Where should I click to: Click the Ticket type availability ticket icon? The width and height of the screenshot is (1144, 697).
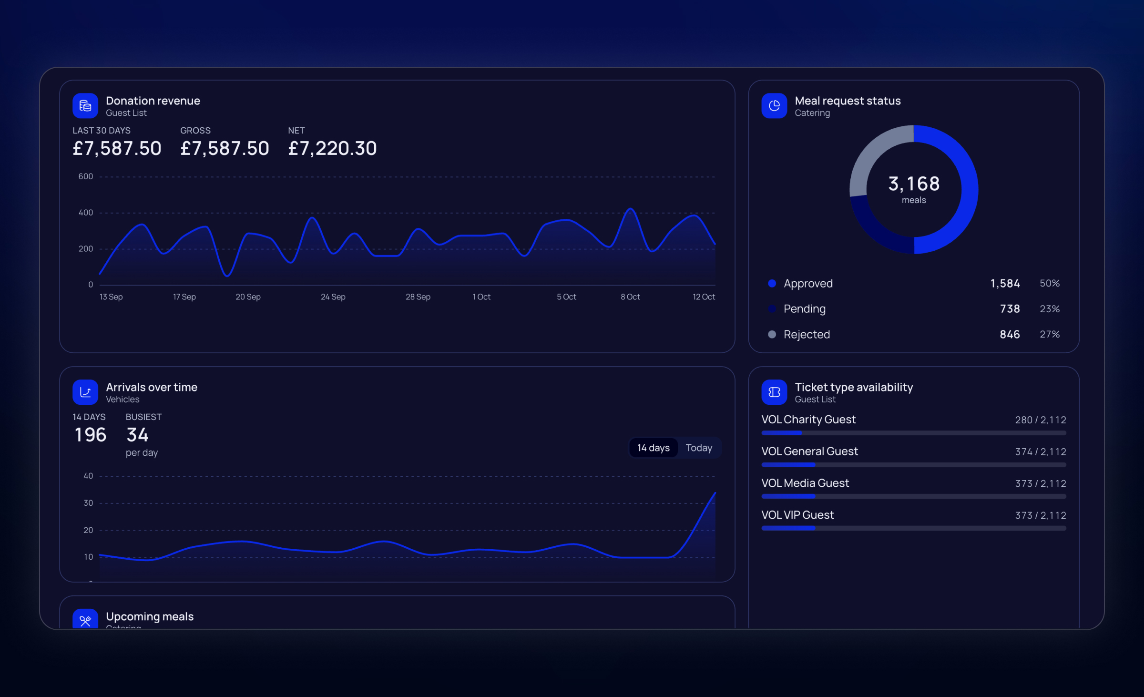774,392
